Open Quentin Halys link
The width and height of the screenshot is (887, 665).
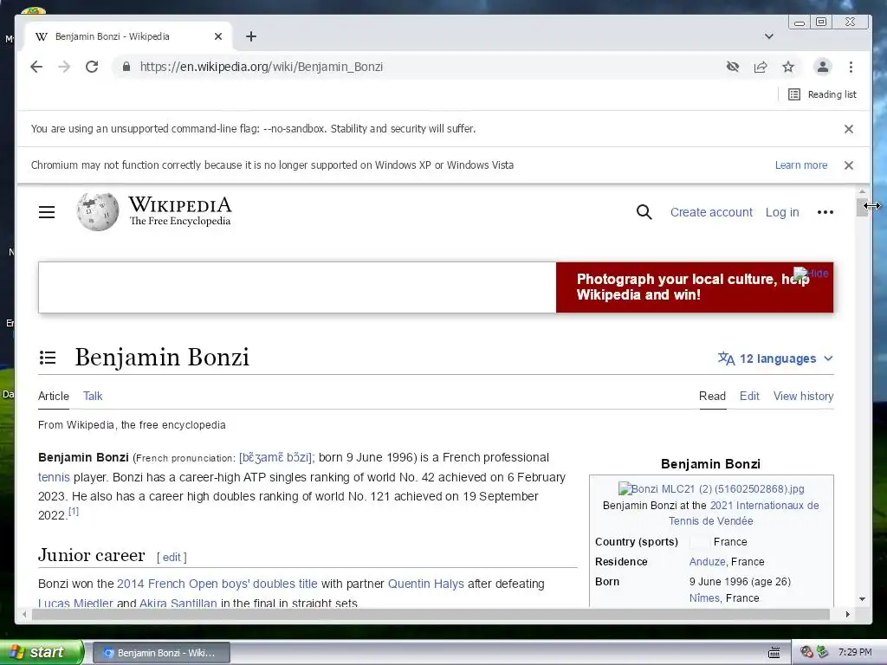click(x=426, y=584)
